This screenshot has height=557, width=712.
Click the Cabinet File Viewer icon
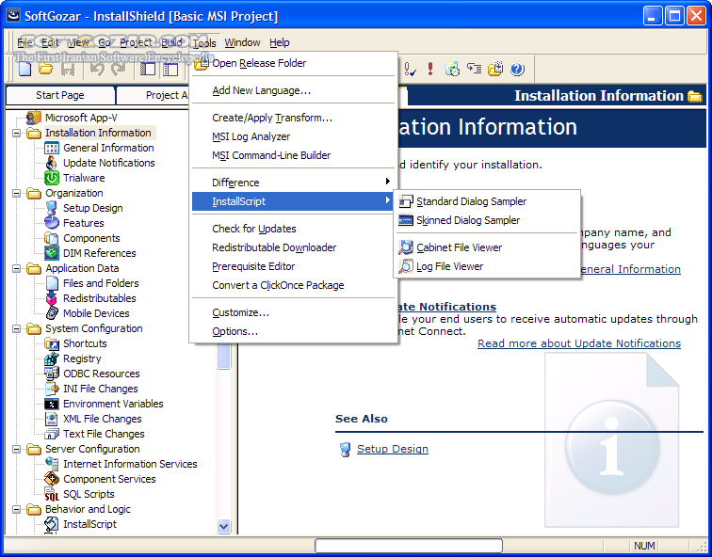click(x=406, y=247)
